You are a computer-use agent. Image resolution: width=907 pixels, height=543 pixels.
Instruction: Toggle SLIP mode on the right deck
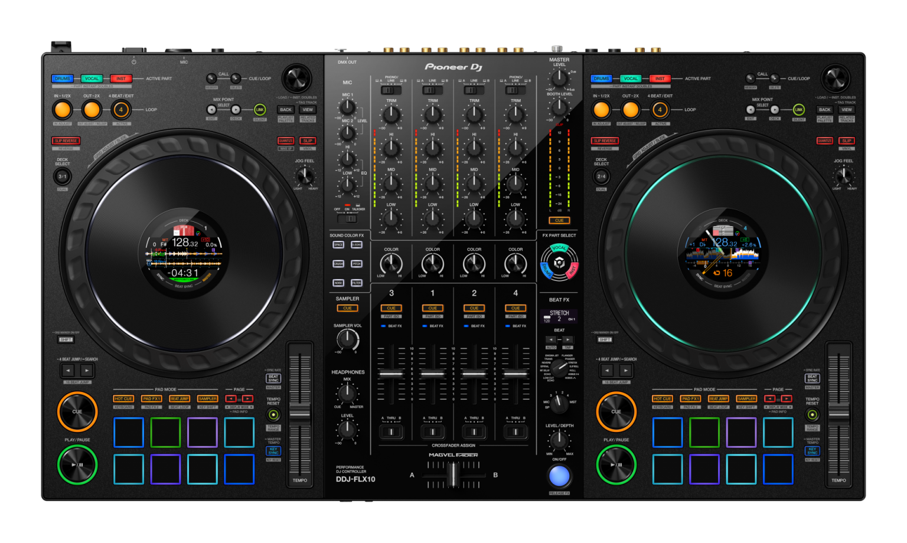[x=847, y=141]
